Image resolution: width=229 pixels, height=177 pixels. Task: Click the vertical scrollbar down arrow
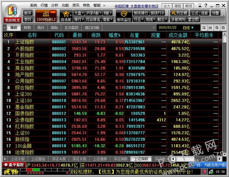pos(225,154)
